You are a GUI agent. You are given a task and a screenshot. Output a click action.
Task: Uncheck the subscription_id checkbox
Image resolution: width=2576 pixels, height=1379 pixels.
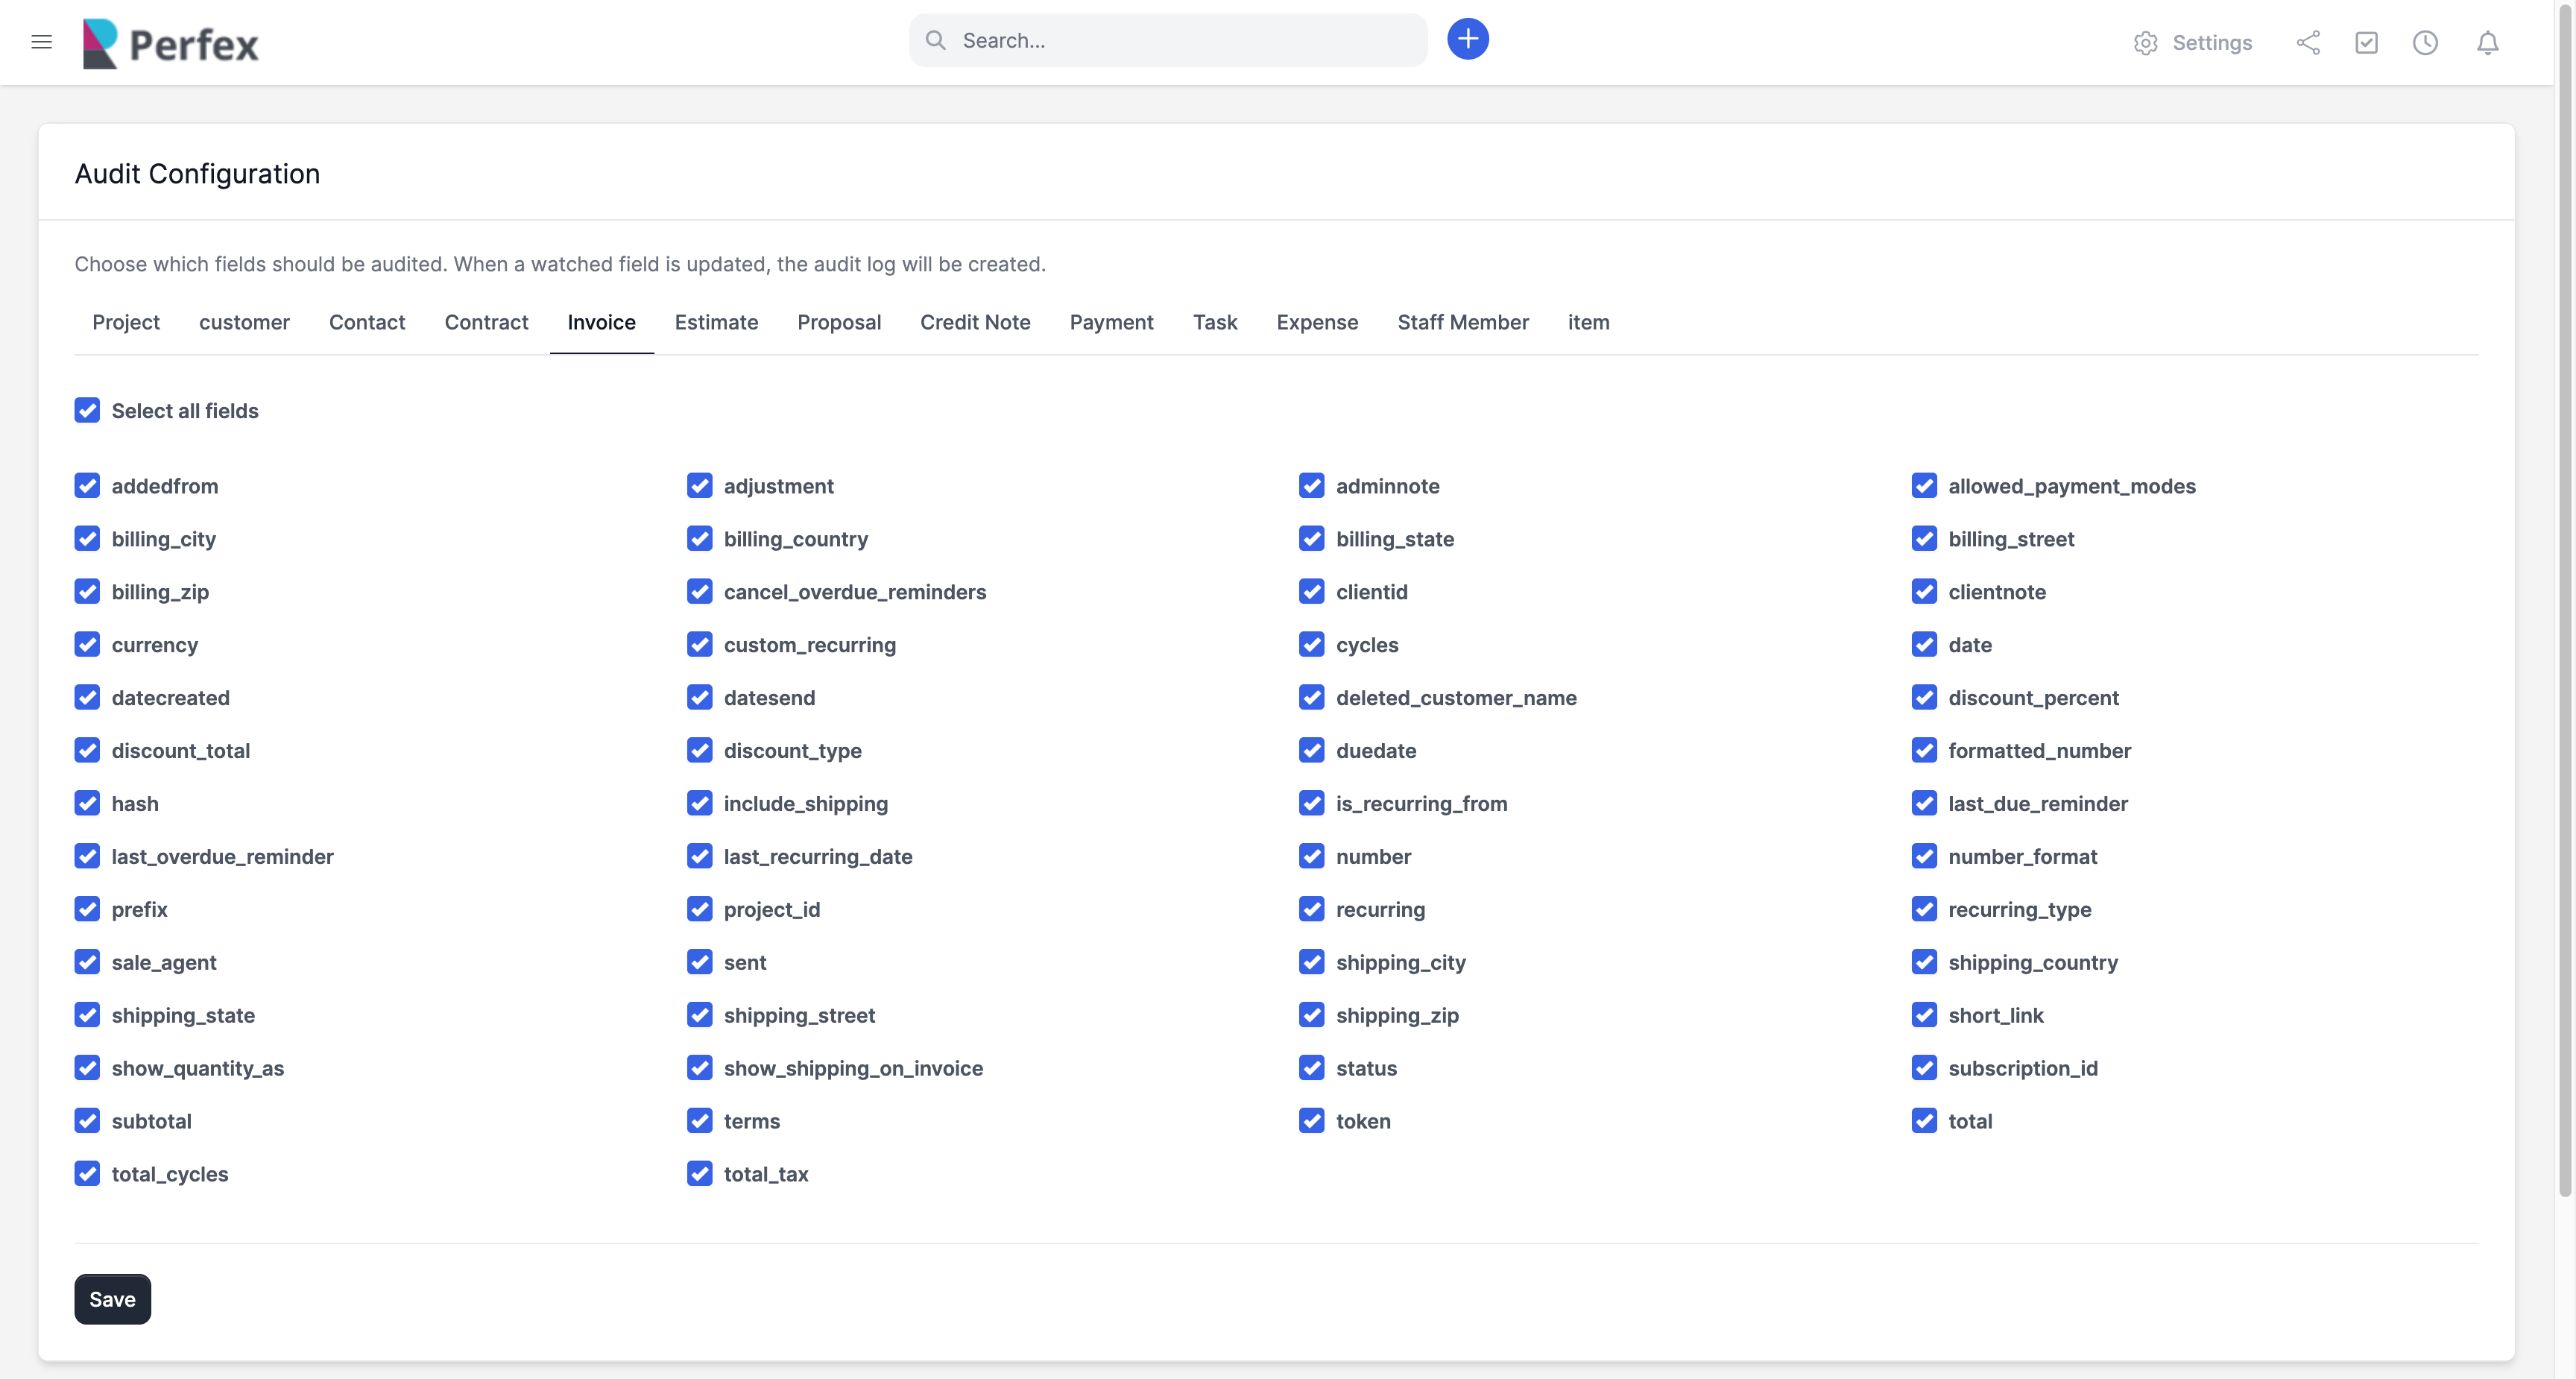coord(1923,1068)
